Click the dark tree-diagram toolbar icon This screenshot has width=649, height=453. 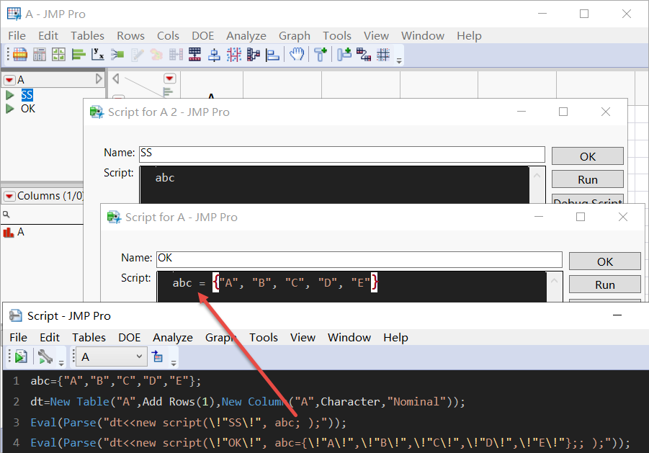pyautogui.click(x=254, y=54)
